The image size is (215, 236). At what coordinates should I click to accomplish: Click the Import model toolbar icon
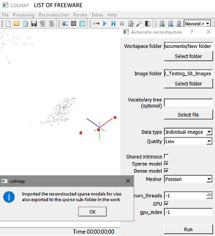tap(43, 24)
